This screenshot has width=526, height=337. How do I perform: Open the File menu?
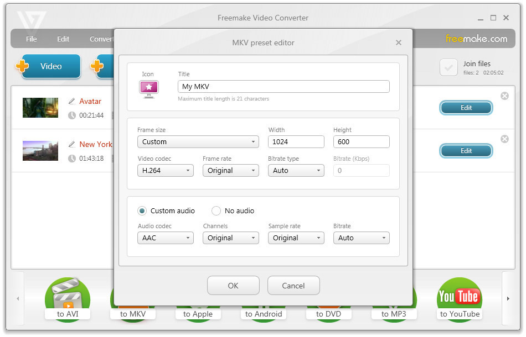coord(32,39)
